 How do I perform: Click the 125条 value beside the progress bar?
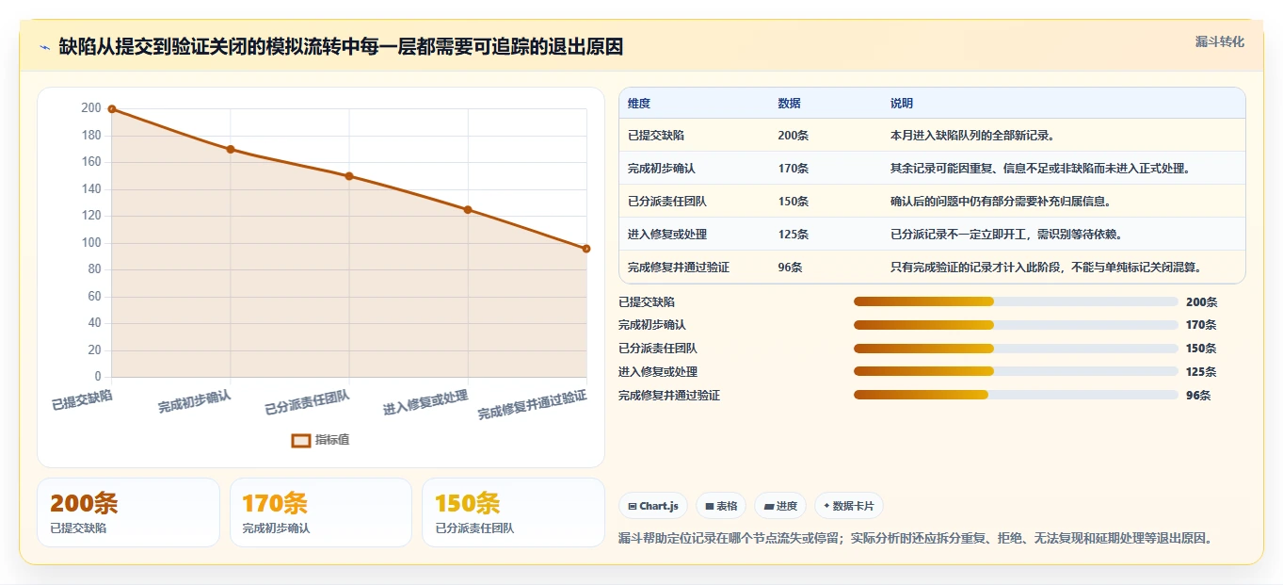pos(1201,372)
